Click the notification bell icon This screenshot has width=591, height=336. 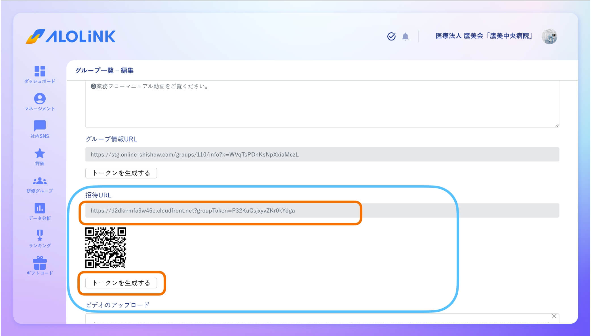click(405, 37)
